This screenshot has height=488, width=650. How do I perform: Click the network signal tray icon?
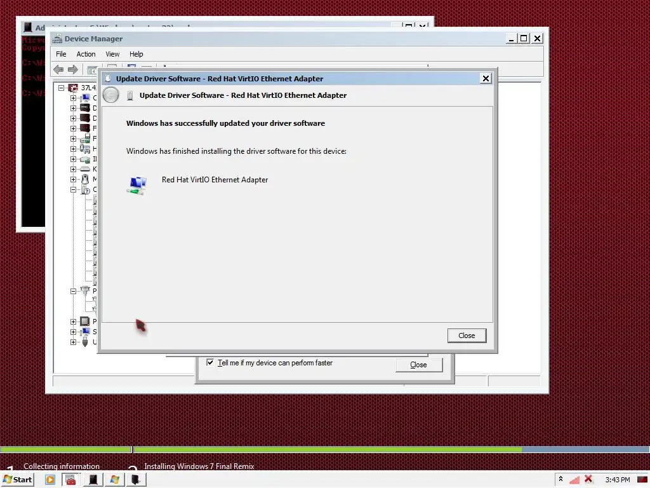tap(574, 480)
